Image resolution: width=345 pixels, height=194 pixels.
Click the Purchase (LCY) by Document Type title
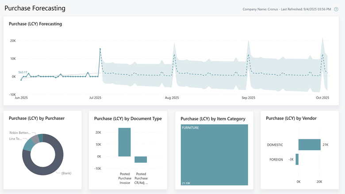click(128, 118)
